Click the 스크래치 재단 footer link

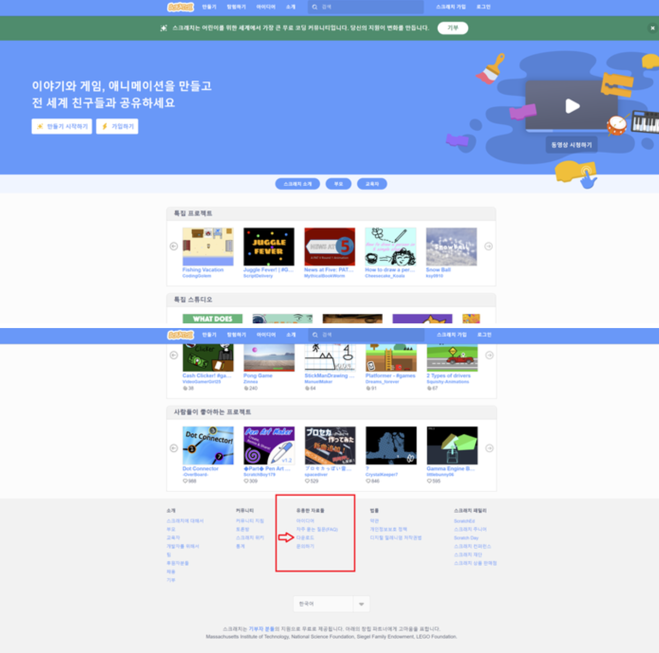(x=468, y=555)
